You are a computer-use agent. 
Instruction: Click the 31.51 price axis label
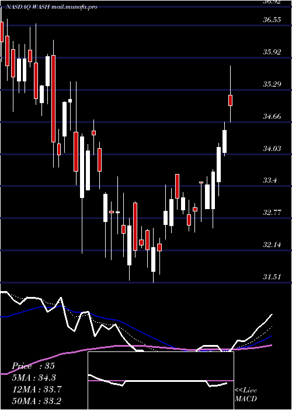pyautogui.click(x=272, y=276)
